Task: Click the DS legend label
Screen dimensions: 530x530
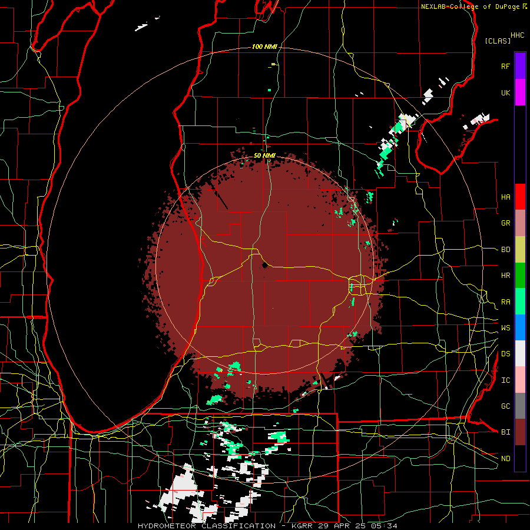Action: [x=505, y=353]
